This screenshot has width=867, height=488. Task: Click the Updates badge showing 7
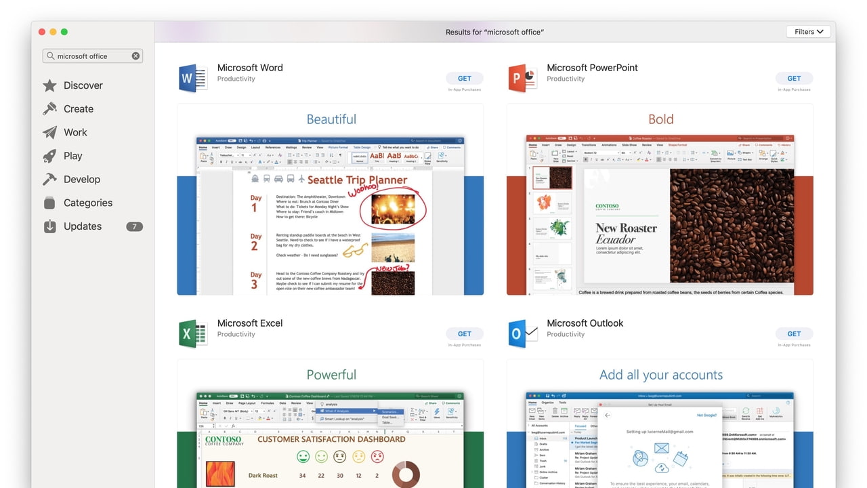[x=134, y=226]
